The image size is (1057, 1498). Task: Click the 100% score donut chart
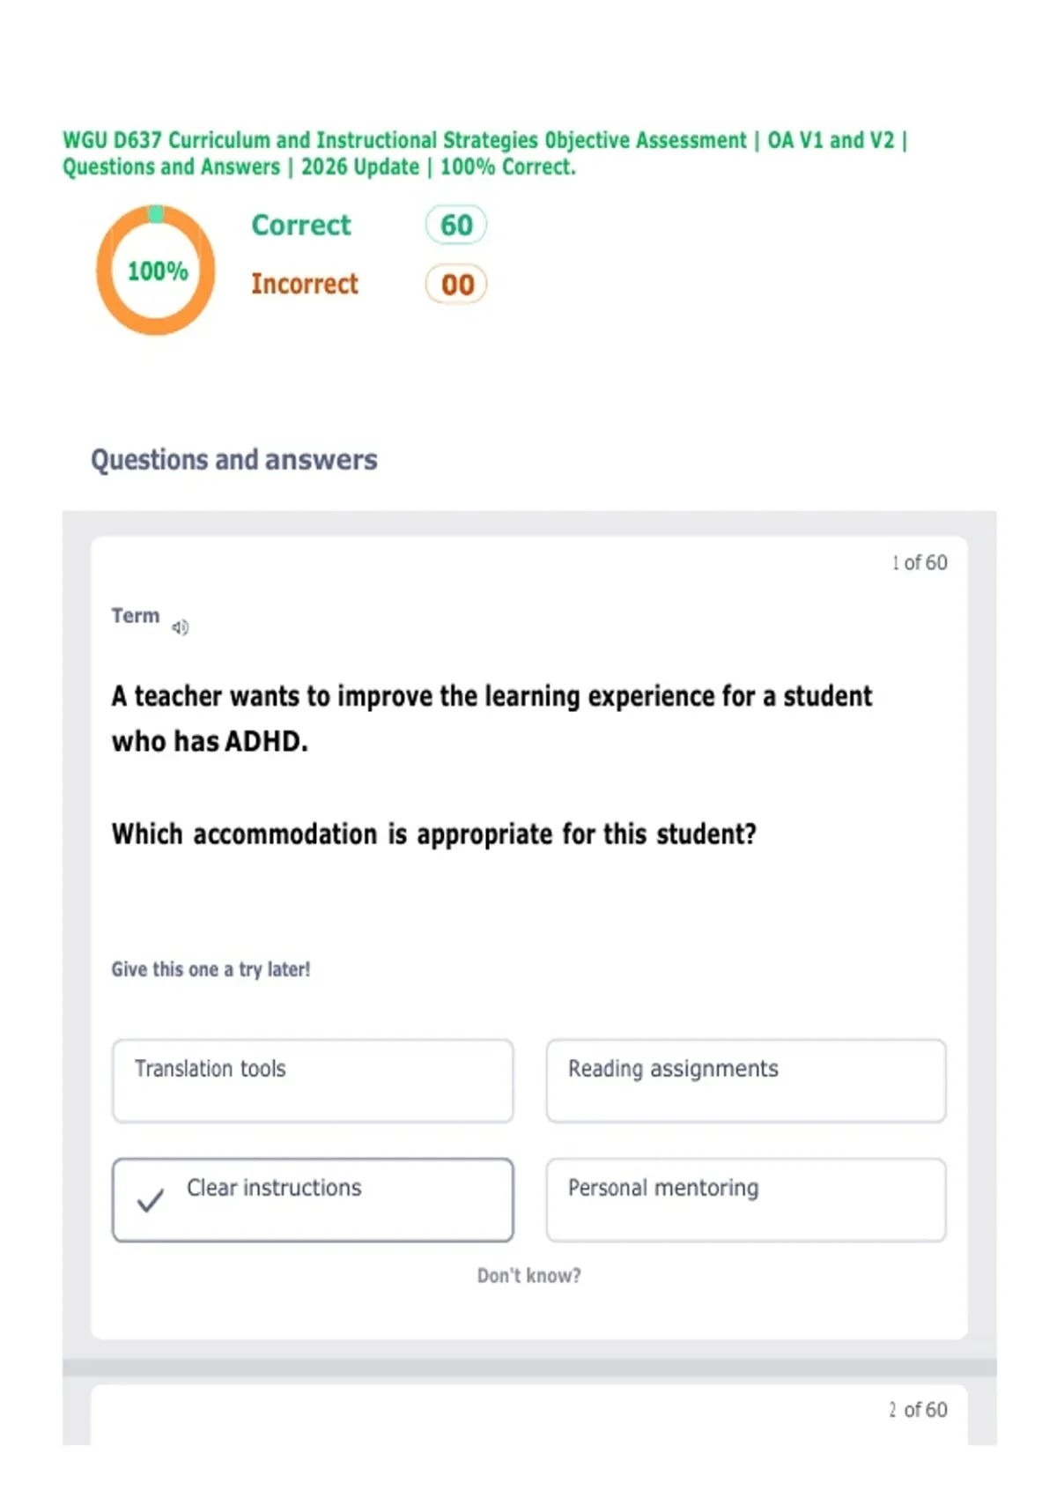(x=156, y=270)
